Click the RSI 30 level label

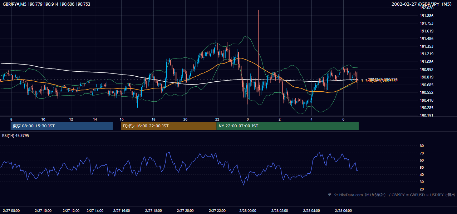[422, 182]
